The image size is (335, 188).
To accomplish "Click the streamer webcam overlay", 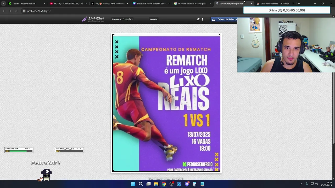I will coord(286,45).
